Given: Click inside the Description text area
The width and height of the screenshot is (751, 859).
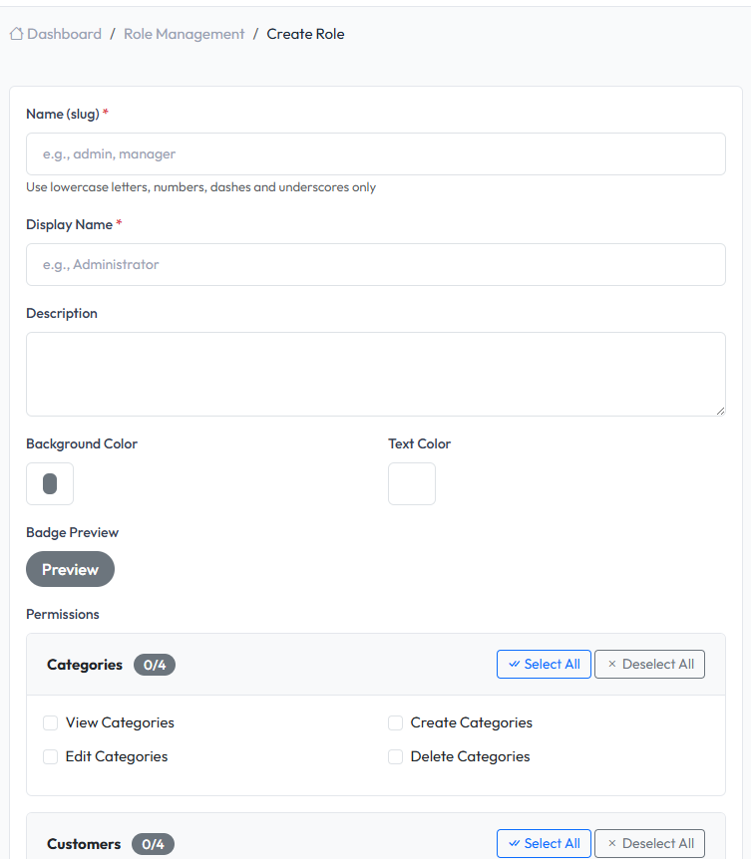Looking at the screenshot, I should click(375, 374).
